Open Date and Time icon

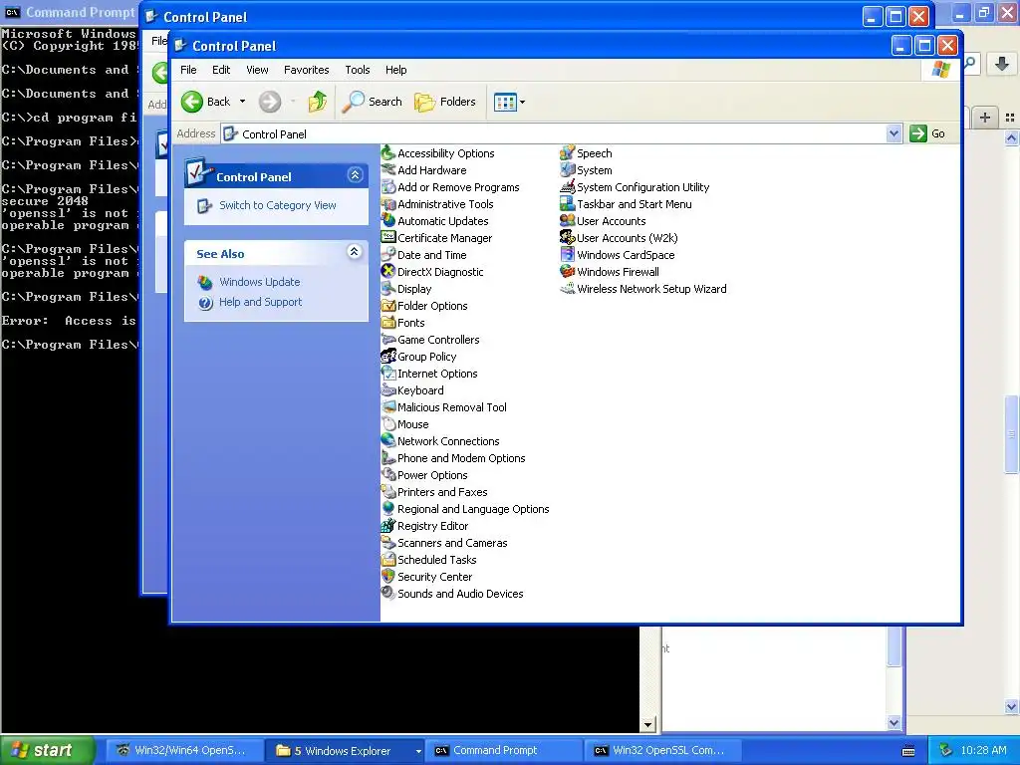tap(388, 254)
